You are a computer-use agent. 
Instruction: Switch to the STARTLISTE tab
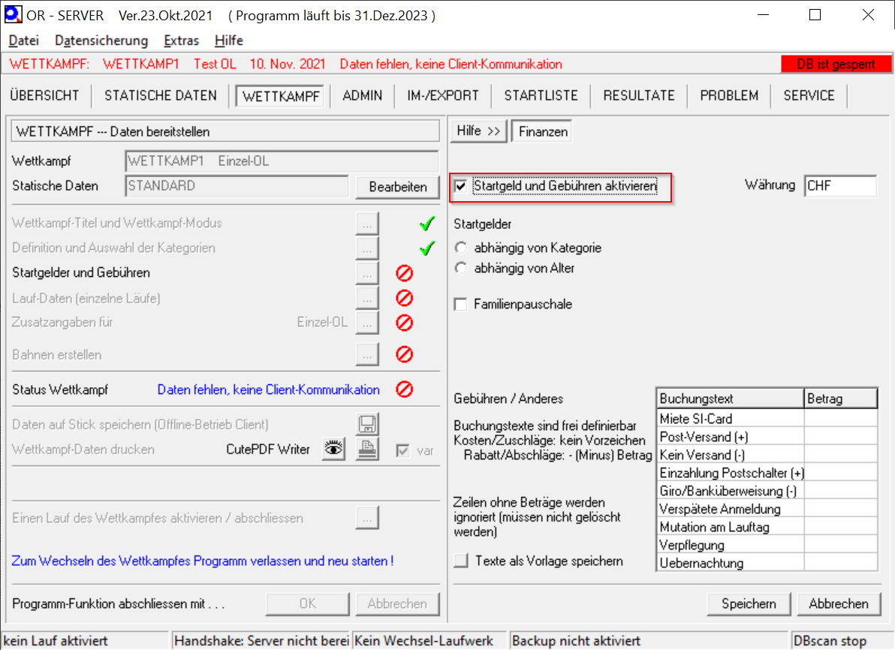[541, 95]
